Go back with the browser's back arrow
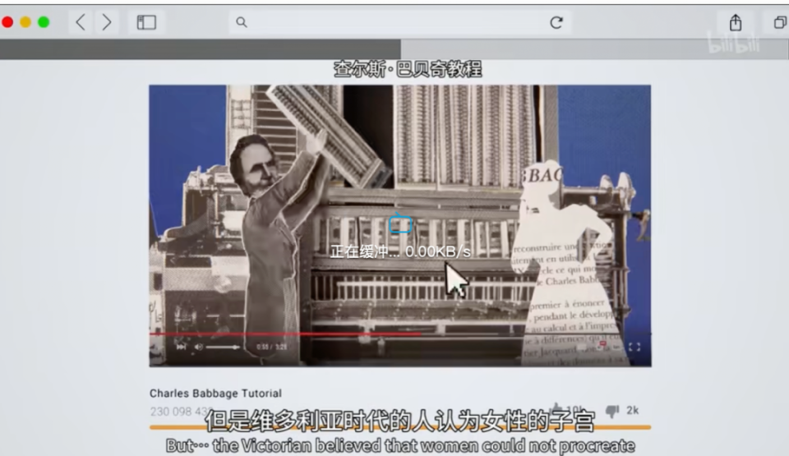This screenshot has width=789, height=456. click(81, 22)
